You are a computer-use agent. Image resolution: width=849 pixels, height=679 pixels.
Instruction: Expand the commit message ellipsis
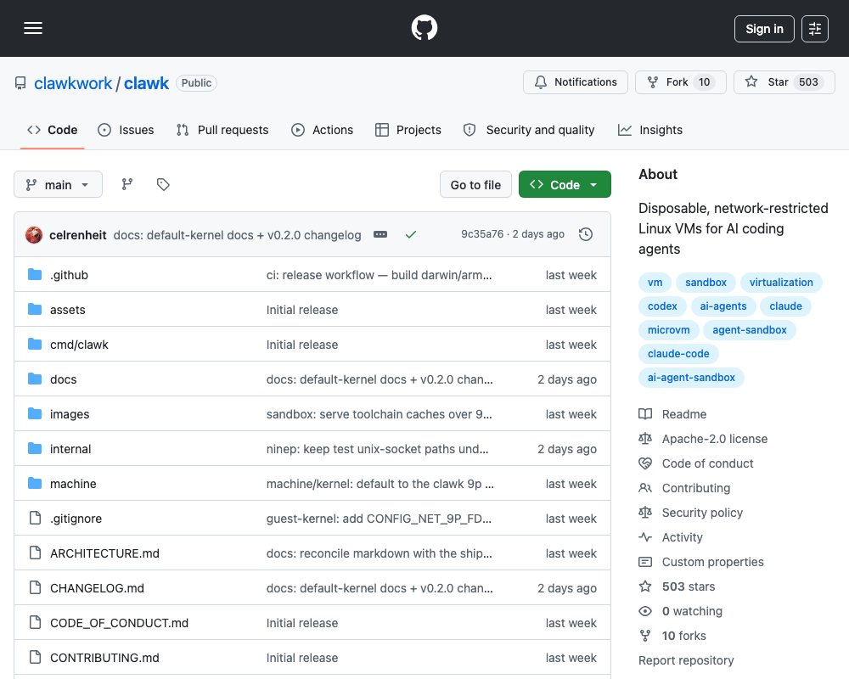tap(380, 234)
